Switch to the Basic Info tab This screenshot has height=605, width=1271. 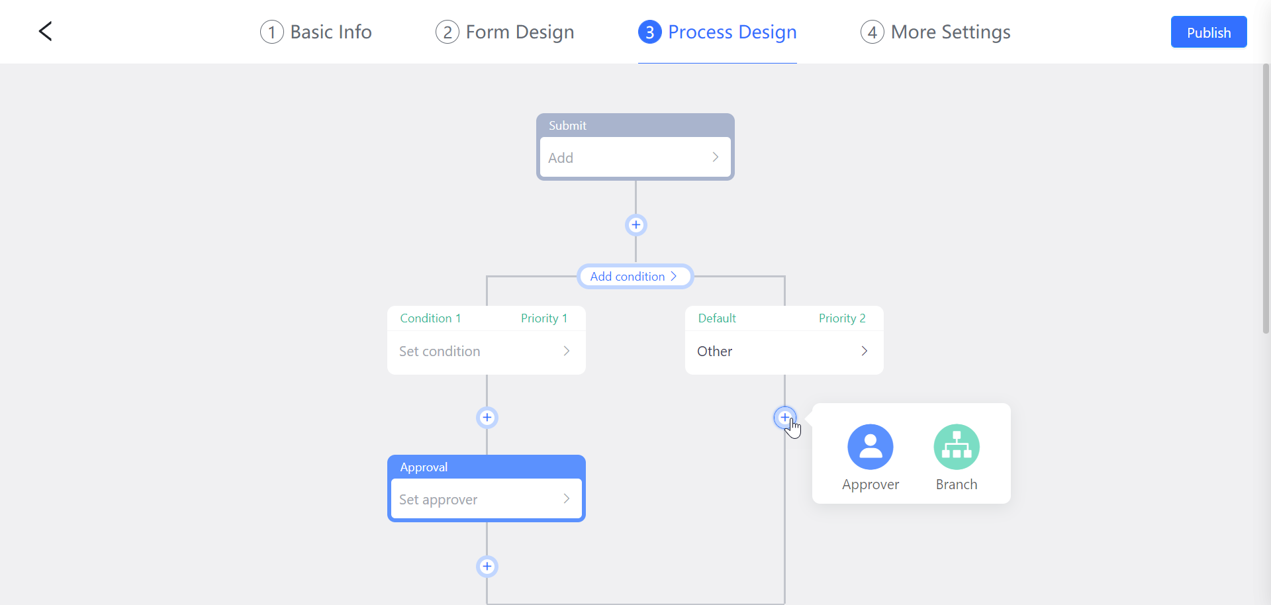click(x=315, y=31)
